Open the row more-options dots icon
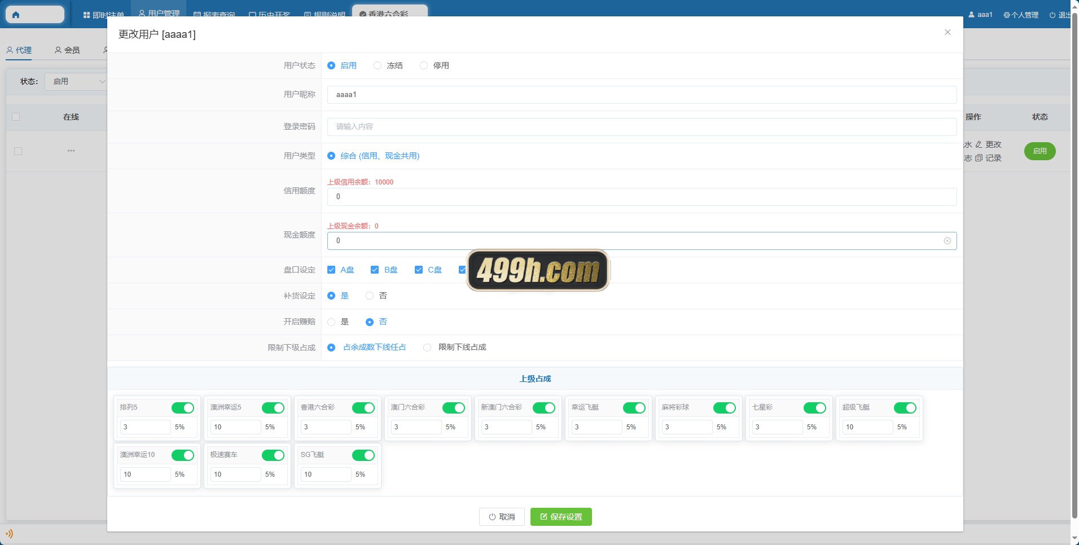1079x545 pixels. point(71,151)
